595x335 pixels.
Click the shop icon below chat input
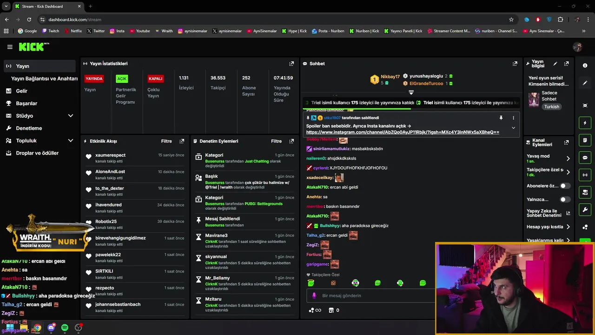[331, 310]
